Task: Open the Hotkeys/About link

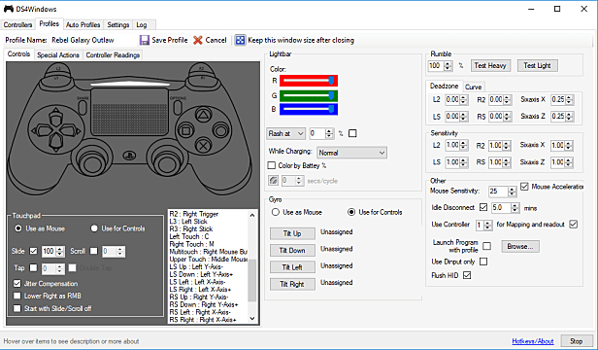Action: pos(533,341)
